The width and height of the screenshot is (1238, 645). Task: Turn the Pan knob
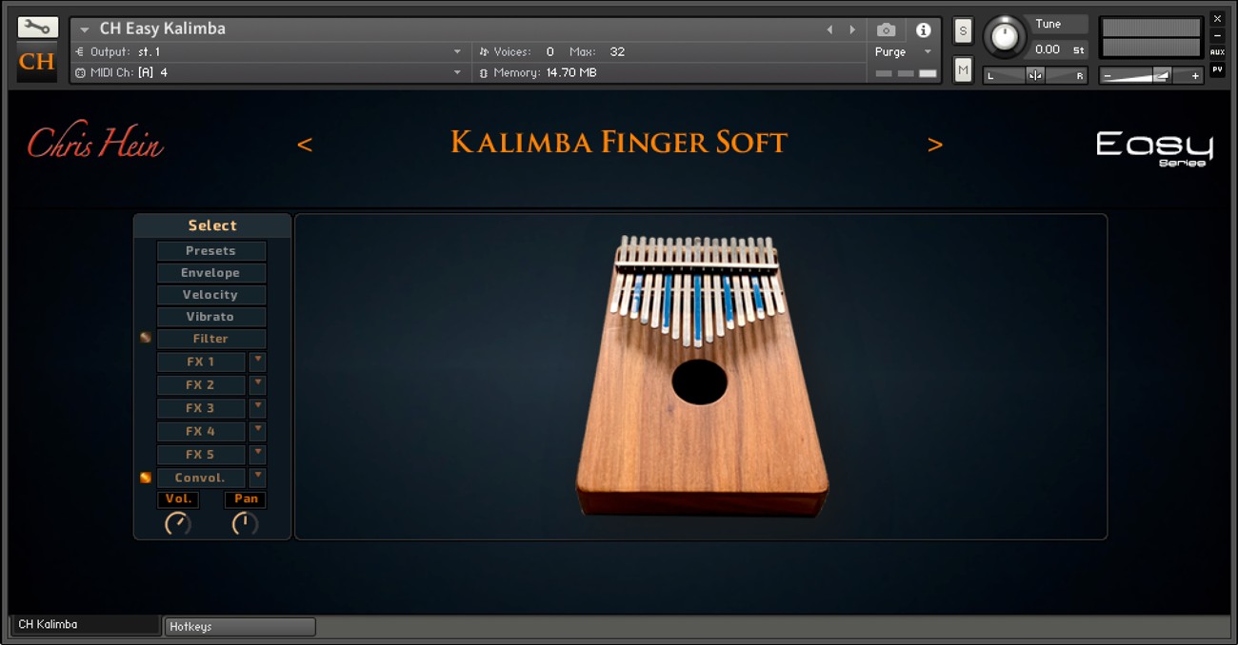click(245, 523)
